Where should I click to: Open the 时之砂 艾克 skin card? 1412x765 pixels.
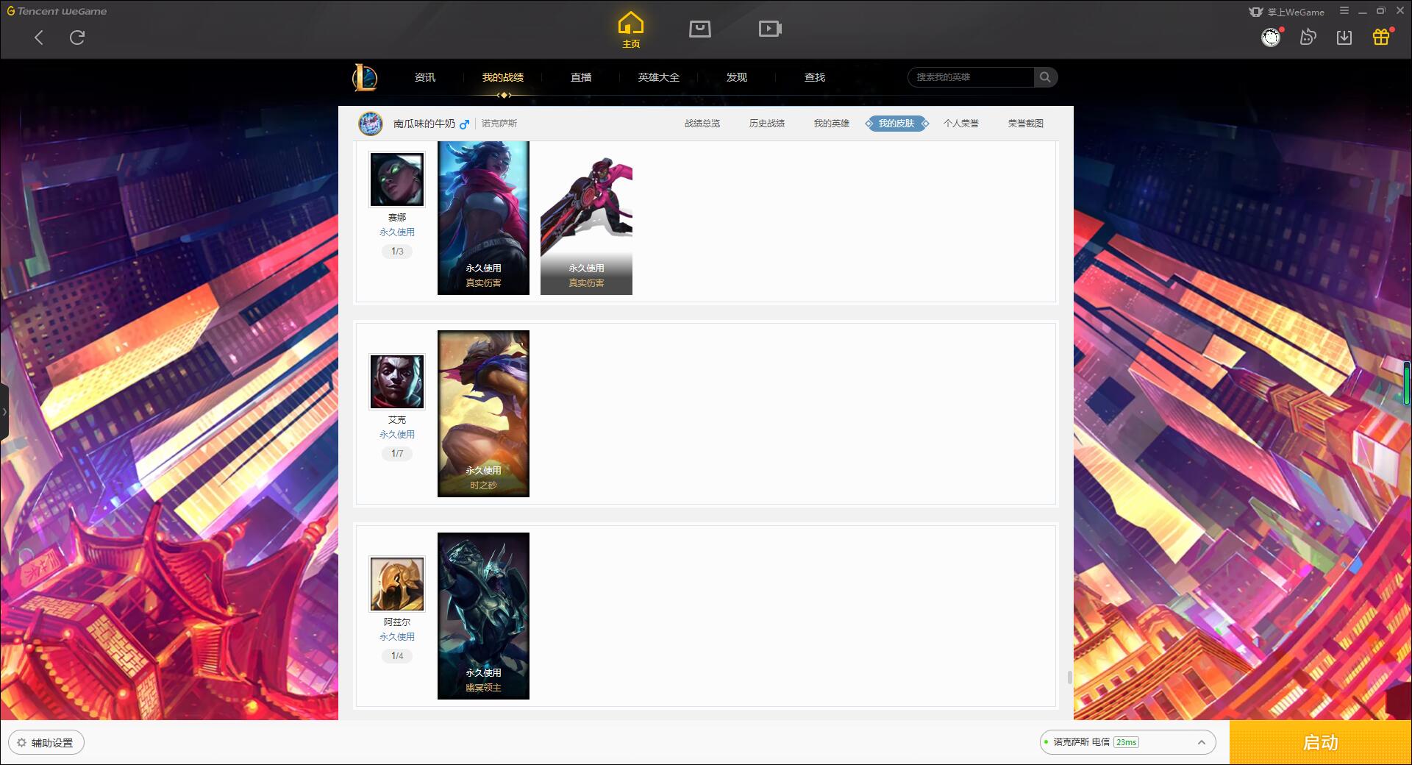click(x=483, y=413)
